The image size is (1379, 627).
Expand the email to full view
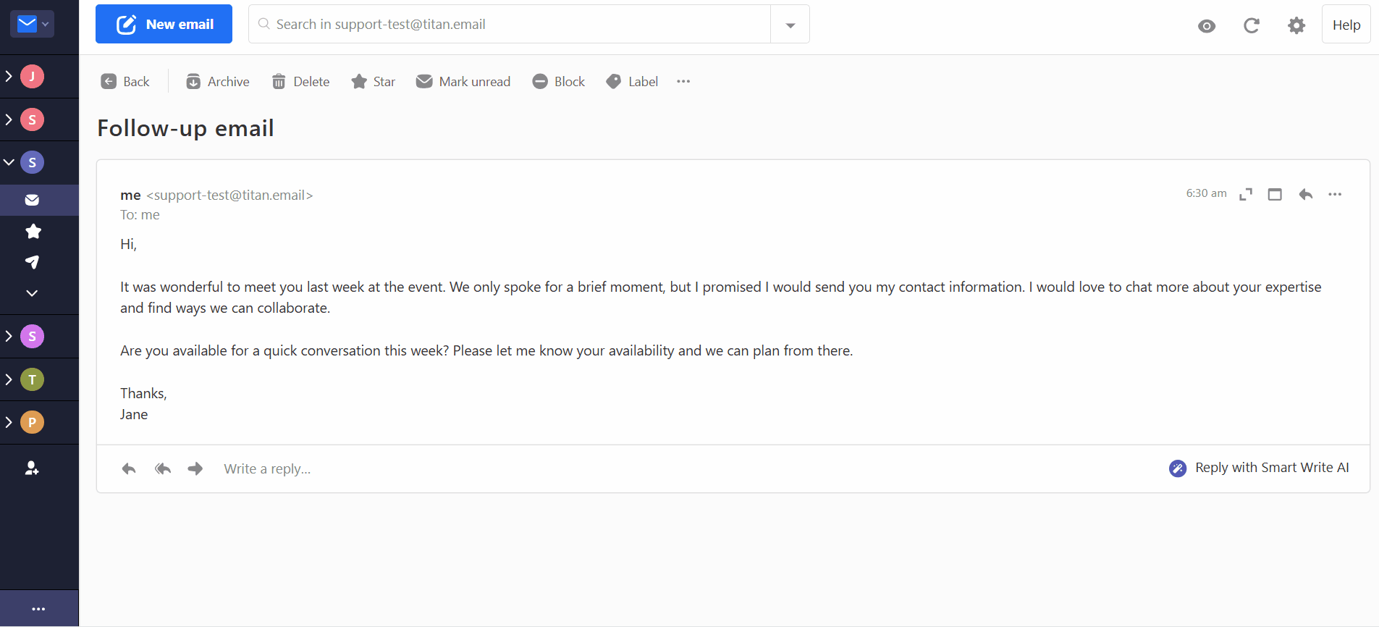1246,194
